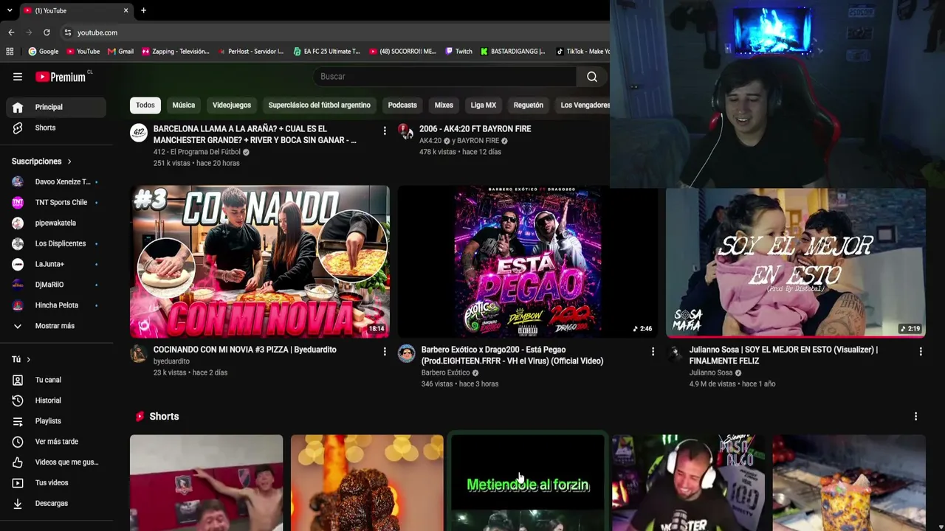Open options menu for Soy el mejor en esto video

[921, 352]
